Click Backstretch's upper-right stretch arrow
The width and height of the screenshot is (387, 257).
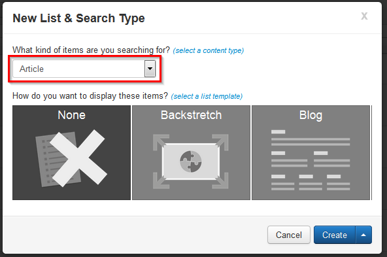point(220,142)
